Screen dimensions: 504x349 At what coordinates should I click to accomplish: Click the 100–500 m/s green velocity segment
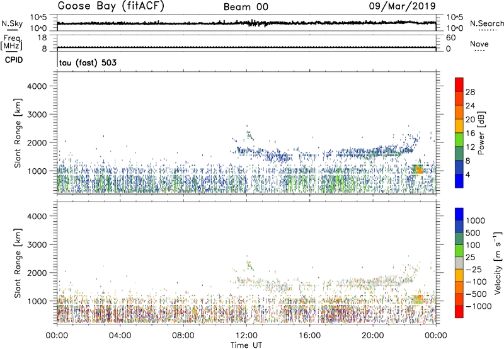coord(459,239)
